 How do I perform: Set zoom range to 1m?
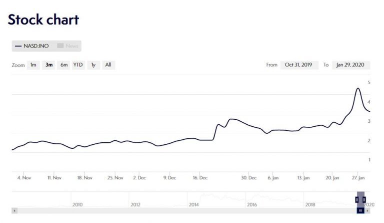33,65
